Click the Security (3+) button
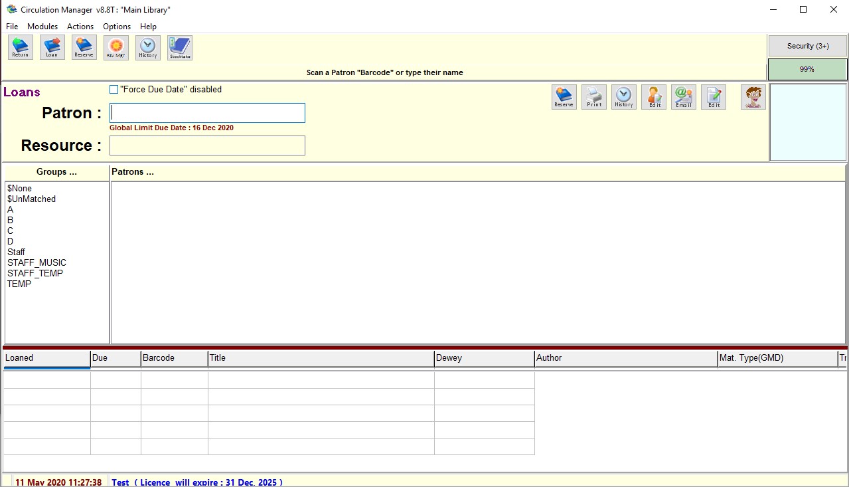849x487 pixels. click(x=807, y=46)
